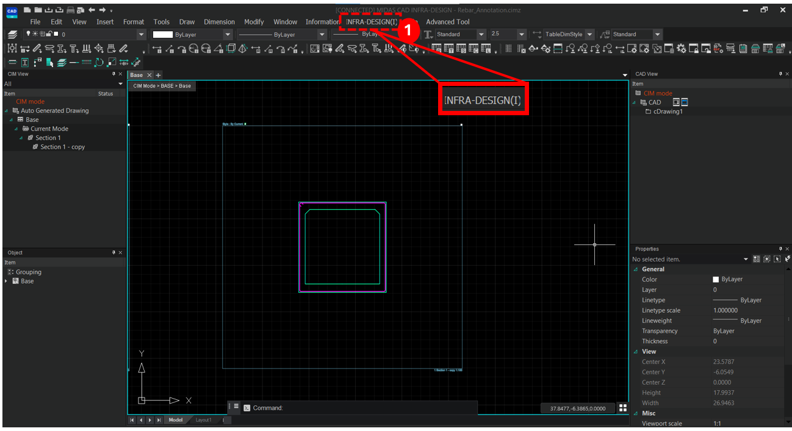
Task: Collapse the General section in Properties
Action: click(x=636, y=269)
